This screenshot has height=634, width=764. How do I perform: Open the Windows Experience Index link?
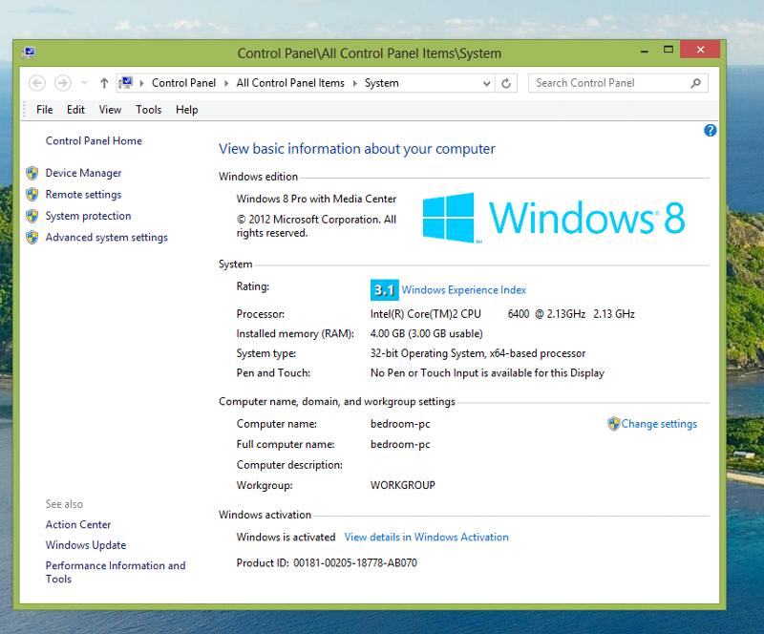point(464,290)
